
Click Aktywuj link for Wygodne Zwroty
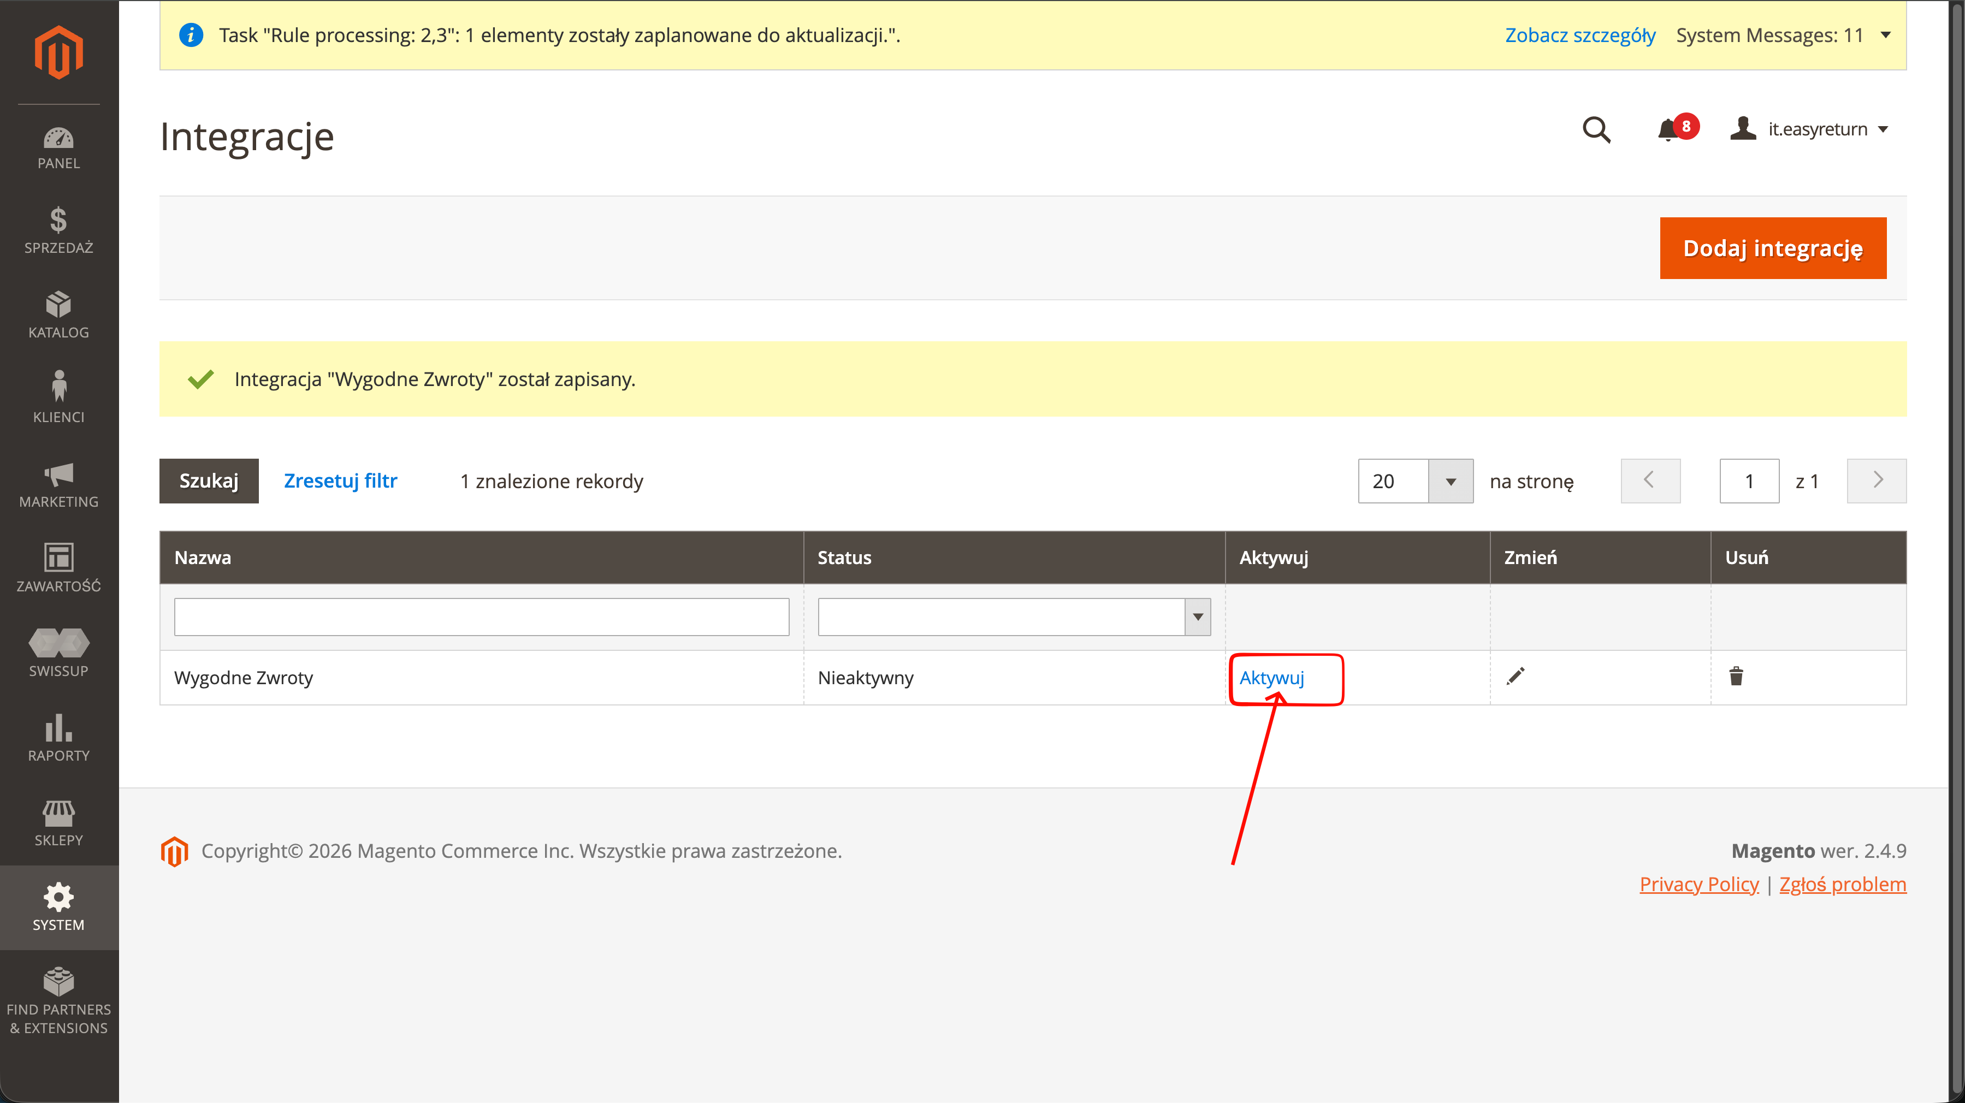tap(1271, 677)
